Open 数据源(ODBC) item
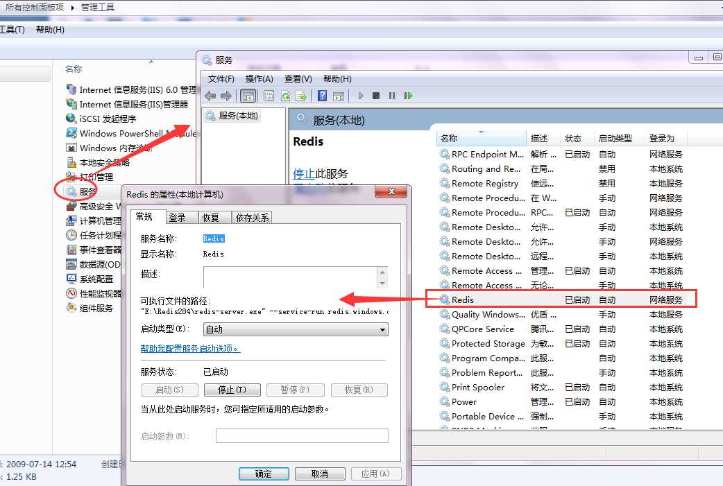 coord(94,264)
